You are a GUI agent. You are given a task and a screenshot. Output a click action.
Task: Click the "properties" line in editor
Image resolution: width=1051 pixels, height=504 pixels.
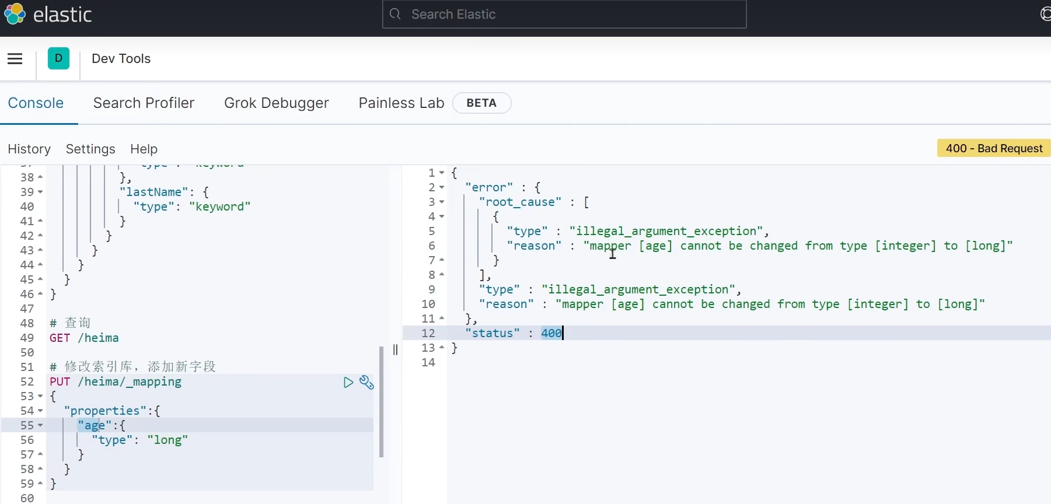(x=112, y=411)
